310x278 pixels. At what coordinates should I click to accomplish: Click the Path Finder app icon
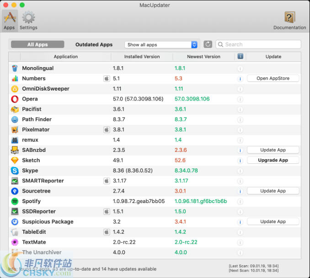[x=15, y=119]
